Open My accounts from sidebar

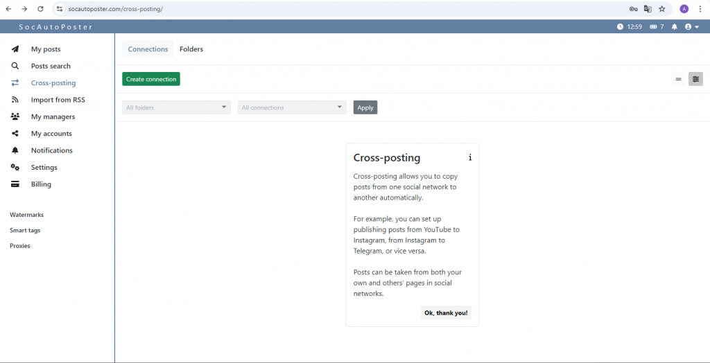[x=51, y=134]
